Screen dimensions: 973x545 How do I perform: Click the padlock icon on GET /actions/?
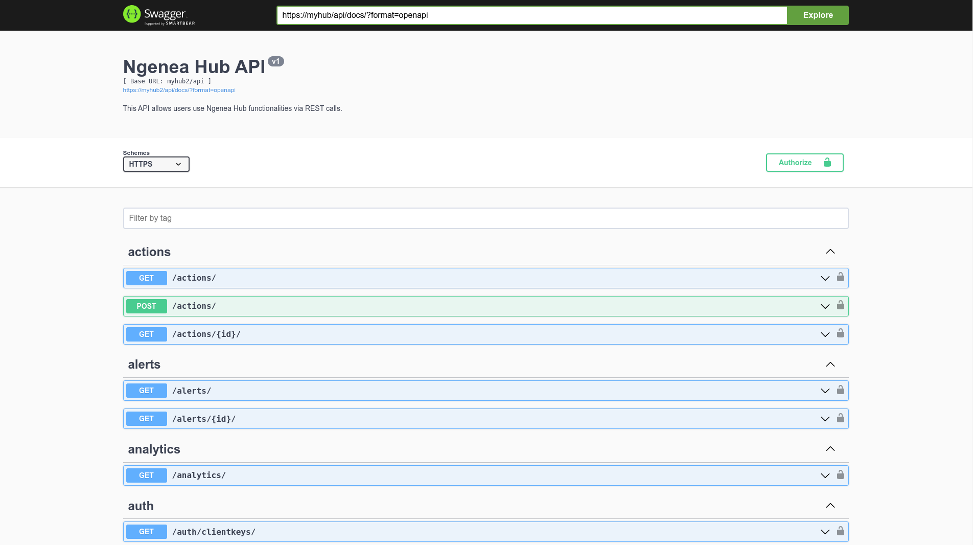point(841,278)
